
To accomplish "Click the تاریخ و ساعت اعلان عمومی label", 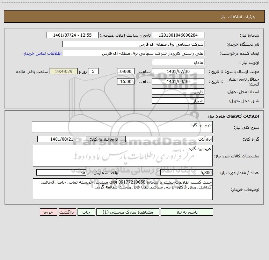I will point(125,35).
